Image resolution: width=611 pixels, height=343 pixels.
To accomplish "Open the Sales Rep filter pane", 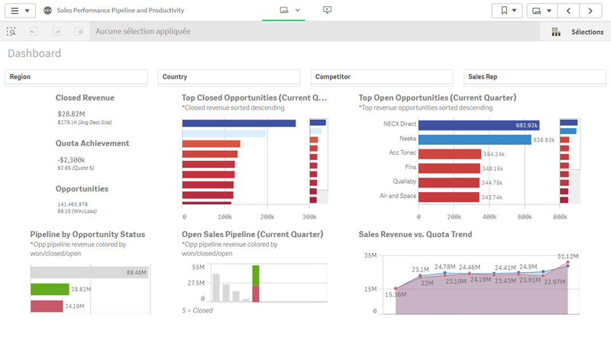I will 535,77.
